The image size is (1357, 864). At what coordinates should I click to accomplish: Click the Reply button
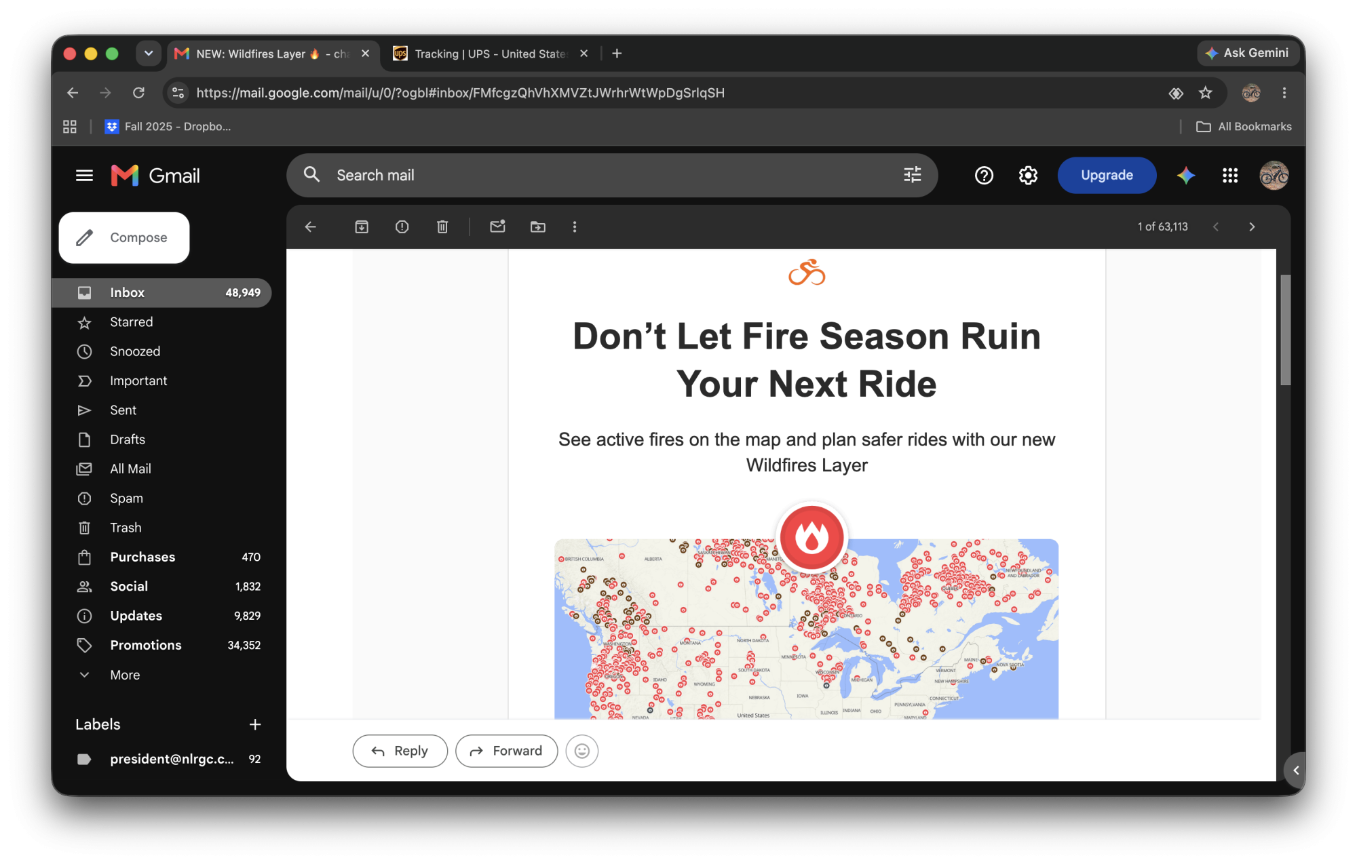pyautogui.click(x=400, y=751)
